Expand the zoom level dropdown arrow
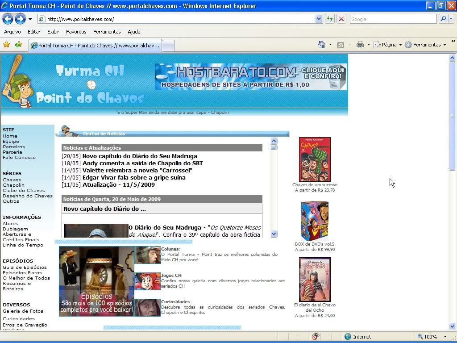 (445, 337)
